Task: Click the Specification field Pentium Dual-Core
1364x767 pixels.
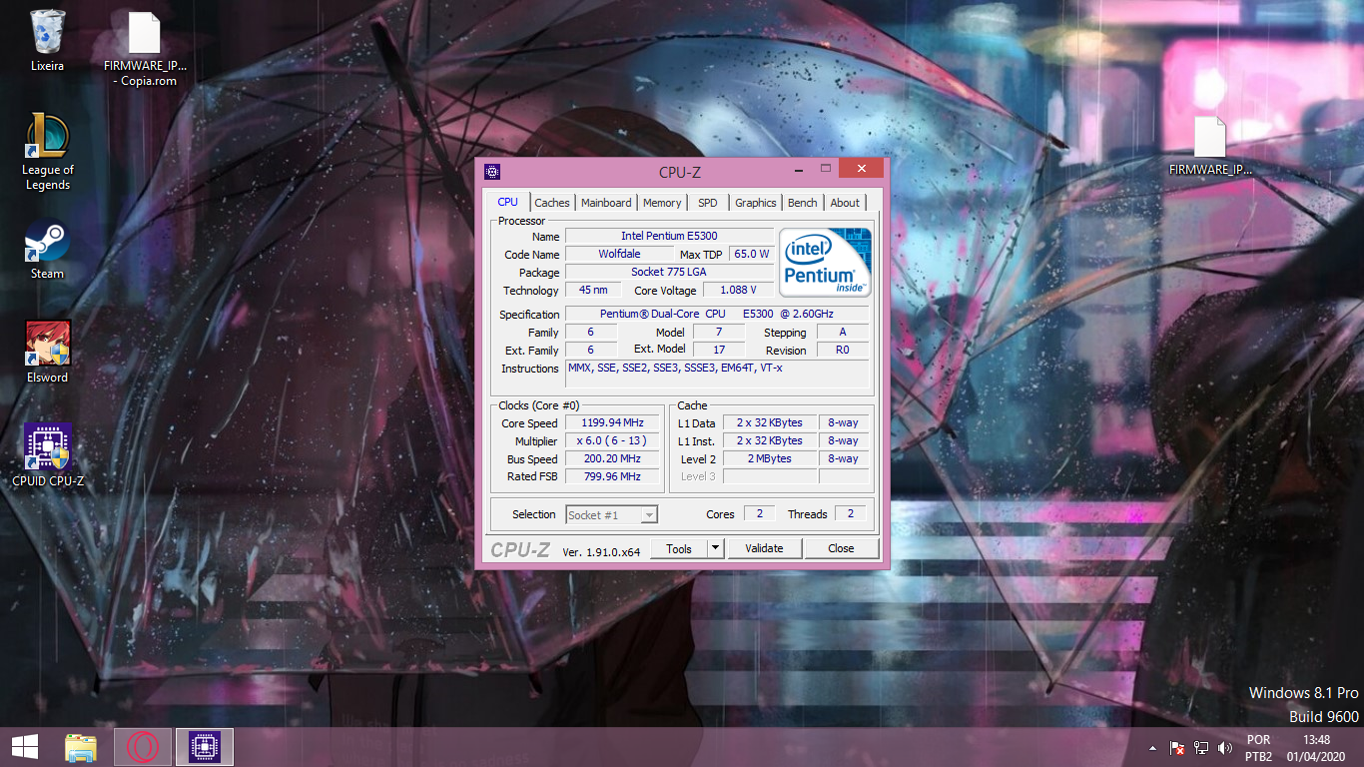Action: coord(717,315)
